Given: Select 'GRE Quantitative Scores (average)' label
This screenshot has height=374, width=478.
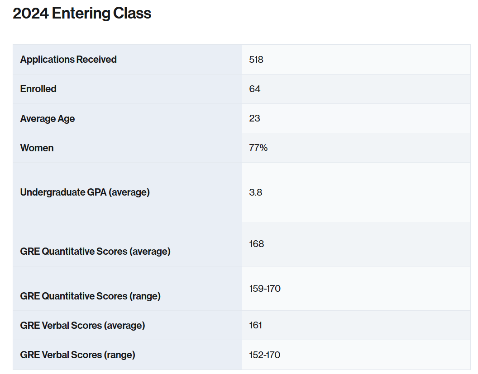Looking at the screenshot, I should coord(95,251).
